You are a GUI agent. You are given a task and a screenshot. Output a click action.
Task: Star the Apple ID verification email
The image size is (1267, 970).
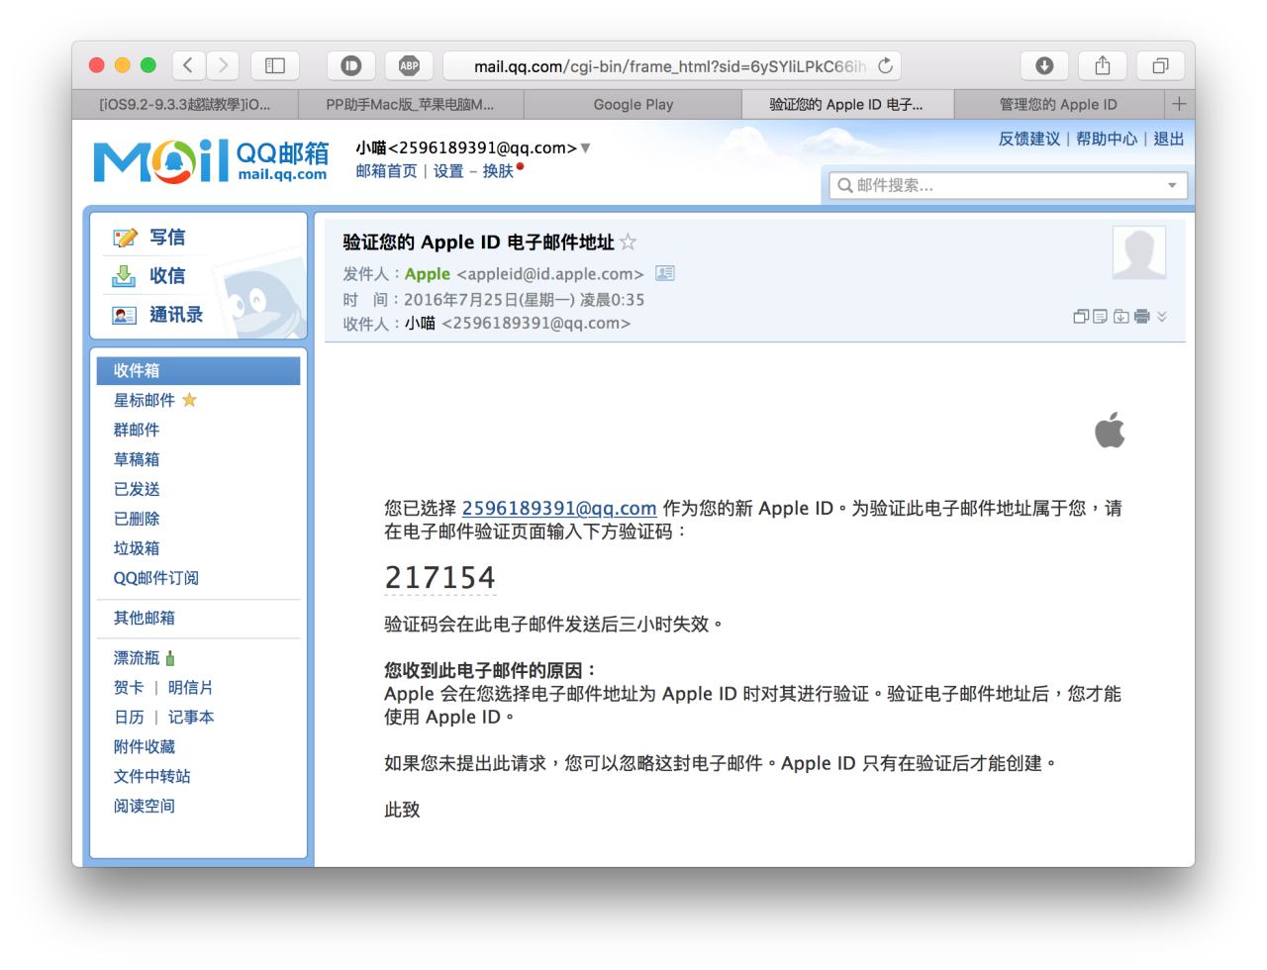click(x=628, y=242)
